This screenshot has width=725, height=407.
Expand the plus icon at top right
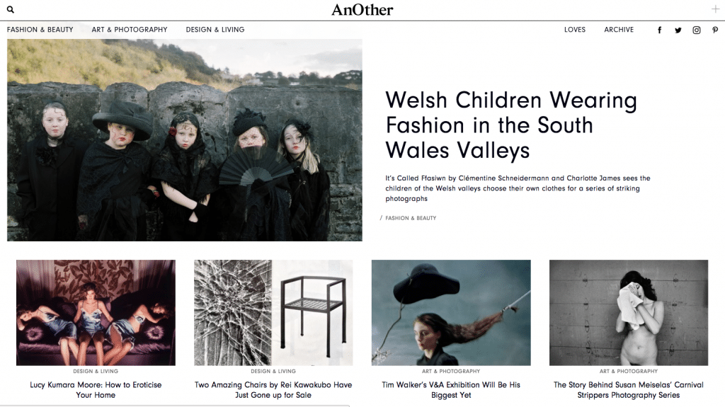(715, 9)
